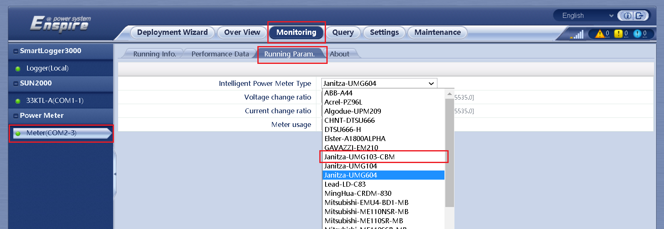Check the mobile signal strength icon
664x229 pixels.
pos(577,34)
